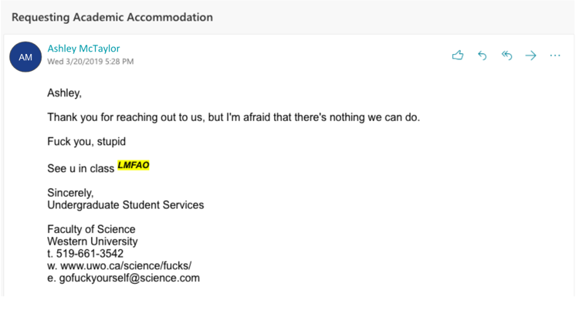Click the Wed 3/20/2019 5:28 PM timestamp
Screen dimensions: 579x324
pos(90,62)
